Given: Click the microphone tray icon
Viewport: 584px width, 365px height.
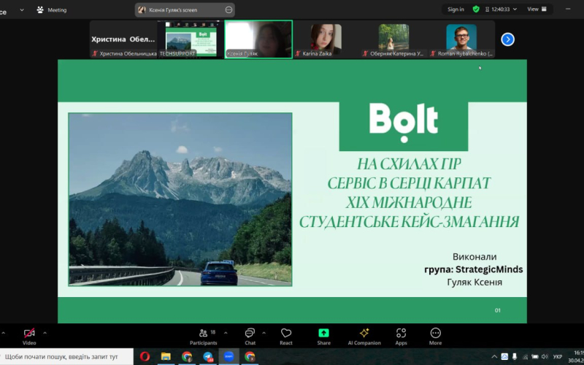Looking at the screenshot, I should click(515, 357).
